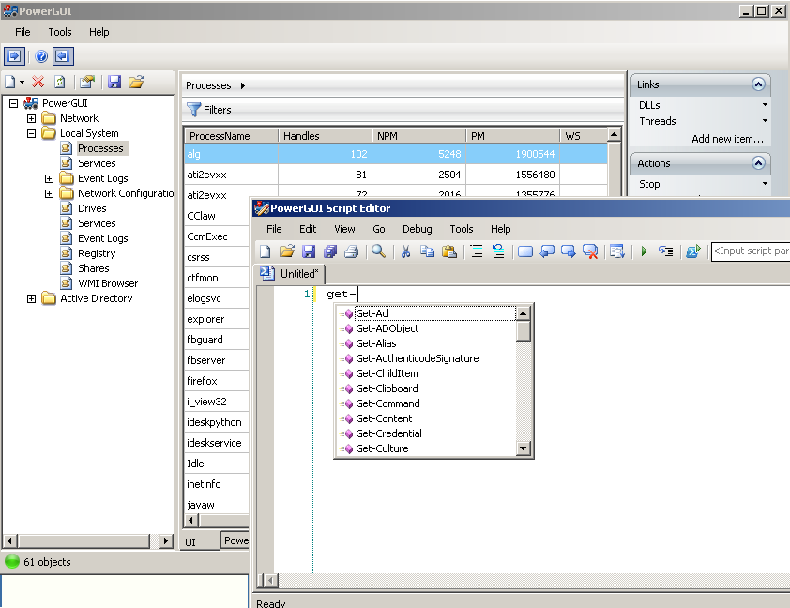
Task: Print script from Script Editor toolbar
Action: tap(352, 251)
